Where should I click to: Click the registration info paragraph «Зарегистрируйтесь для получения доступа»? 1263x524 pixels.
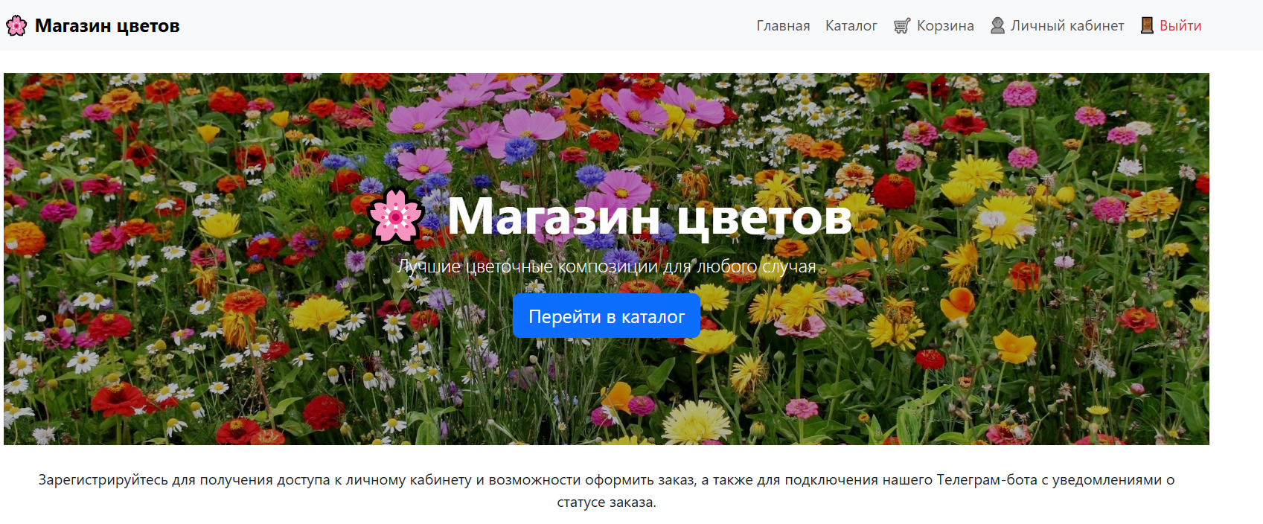(607, 491)
